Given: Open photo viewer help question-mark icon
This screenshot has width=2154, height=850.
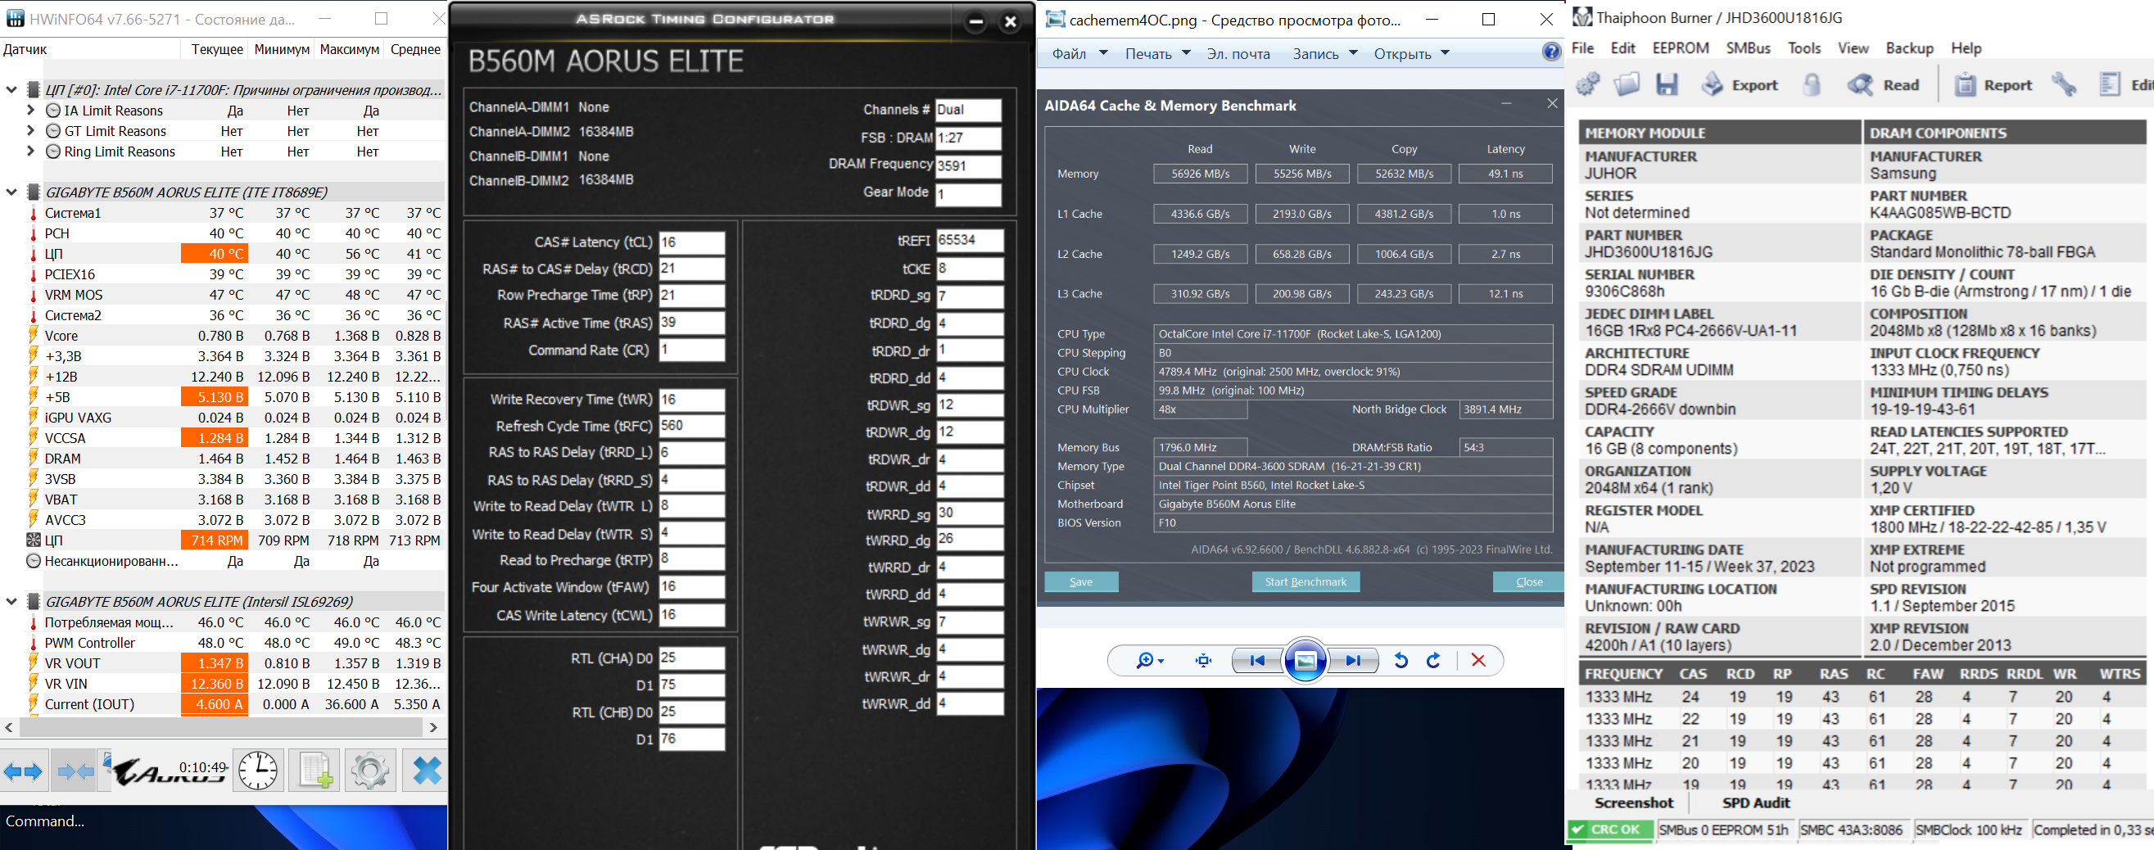Looking at the screenshot, I should pyautogui.click(x=1551, y=52).
